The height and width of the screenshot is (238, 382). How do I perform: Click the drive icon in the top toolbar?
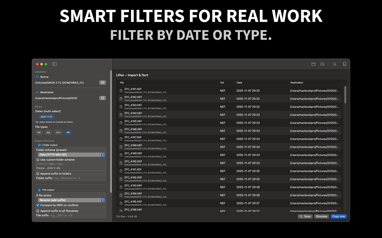click(x=322, y=64)
